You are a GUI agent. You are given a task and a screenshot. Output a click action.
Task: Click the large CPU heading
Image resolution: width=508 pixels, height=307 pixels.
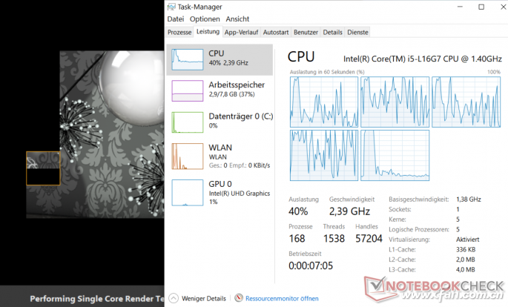point(301,57)
